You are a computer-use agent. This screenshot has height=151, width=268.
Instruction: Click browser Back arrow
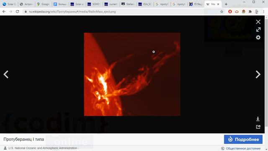coord(4,11)
